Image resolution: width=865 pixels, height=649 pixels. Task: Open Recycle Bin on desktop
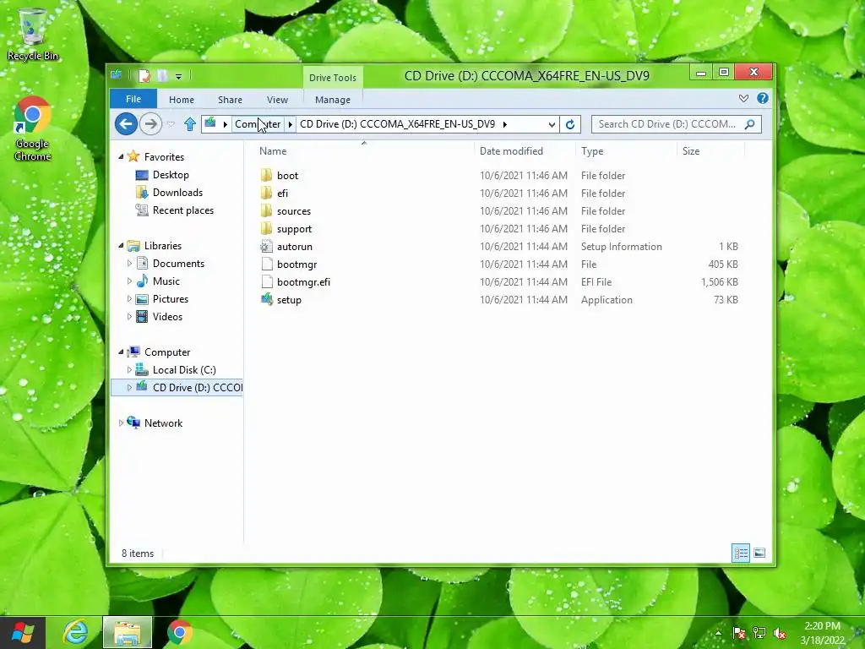tap(33, 34)
